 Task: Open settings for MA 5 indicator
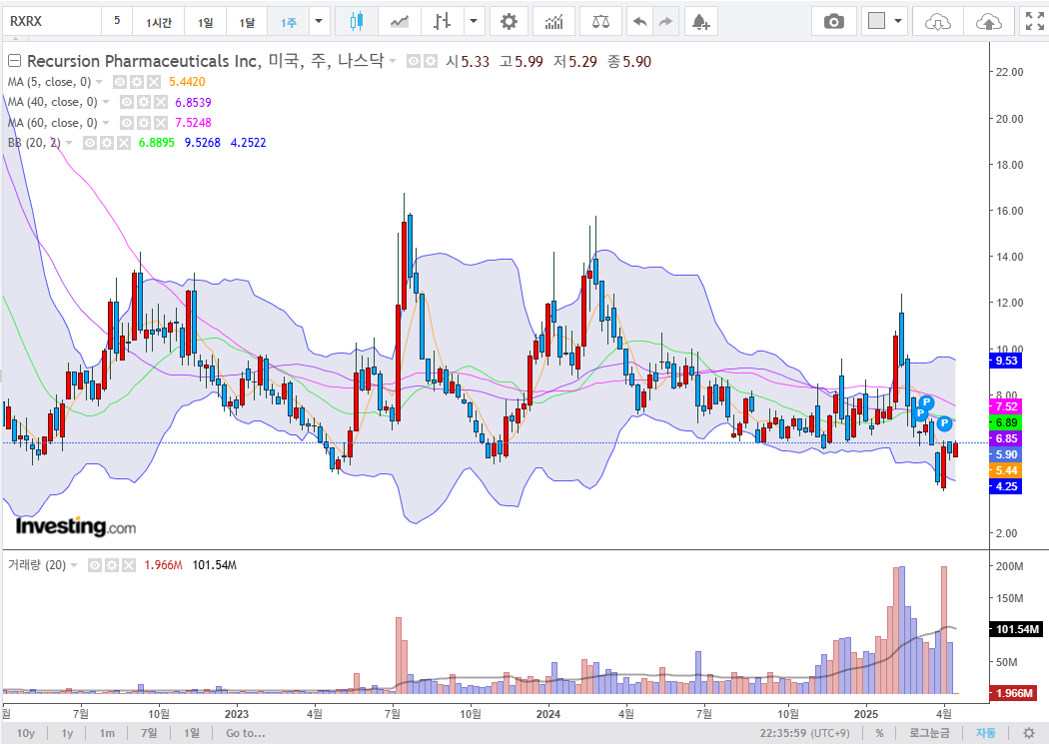(x=137, y=82)
